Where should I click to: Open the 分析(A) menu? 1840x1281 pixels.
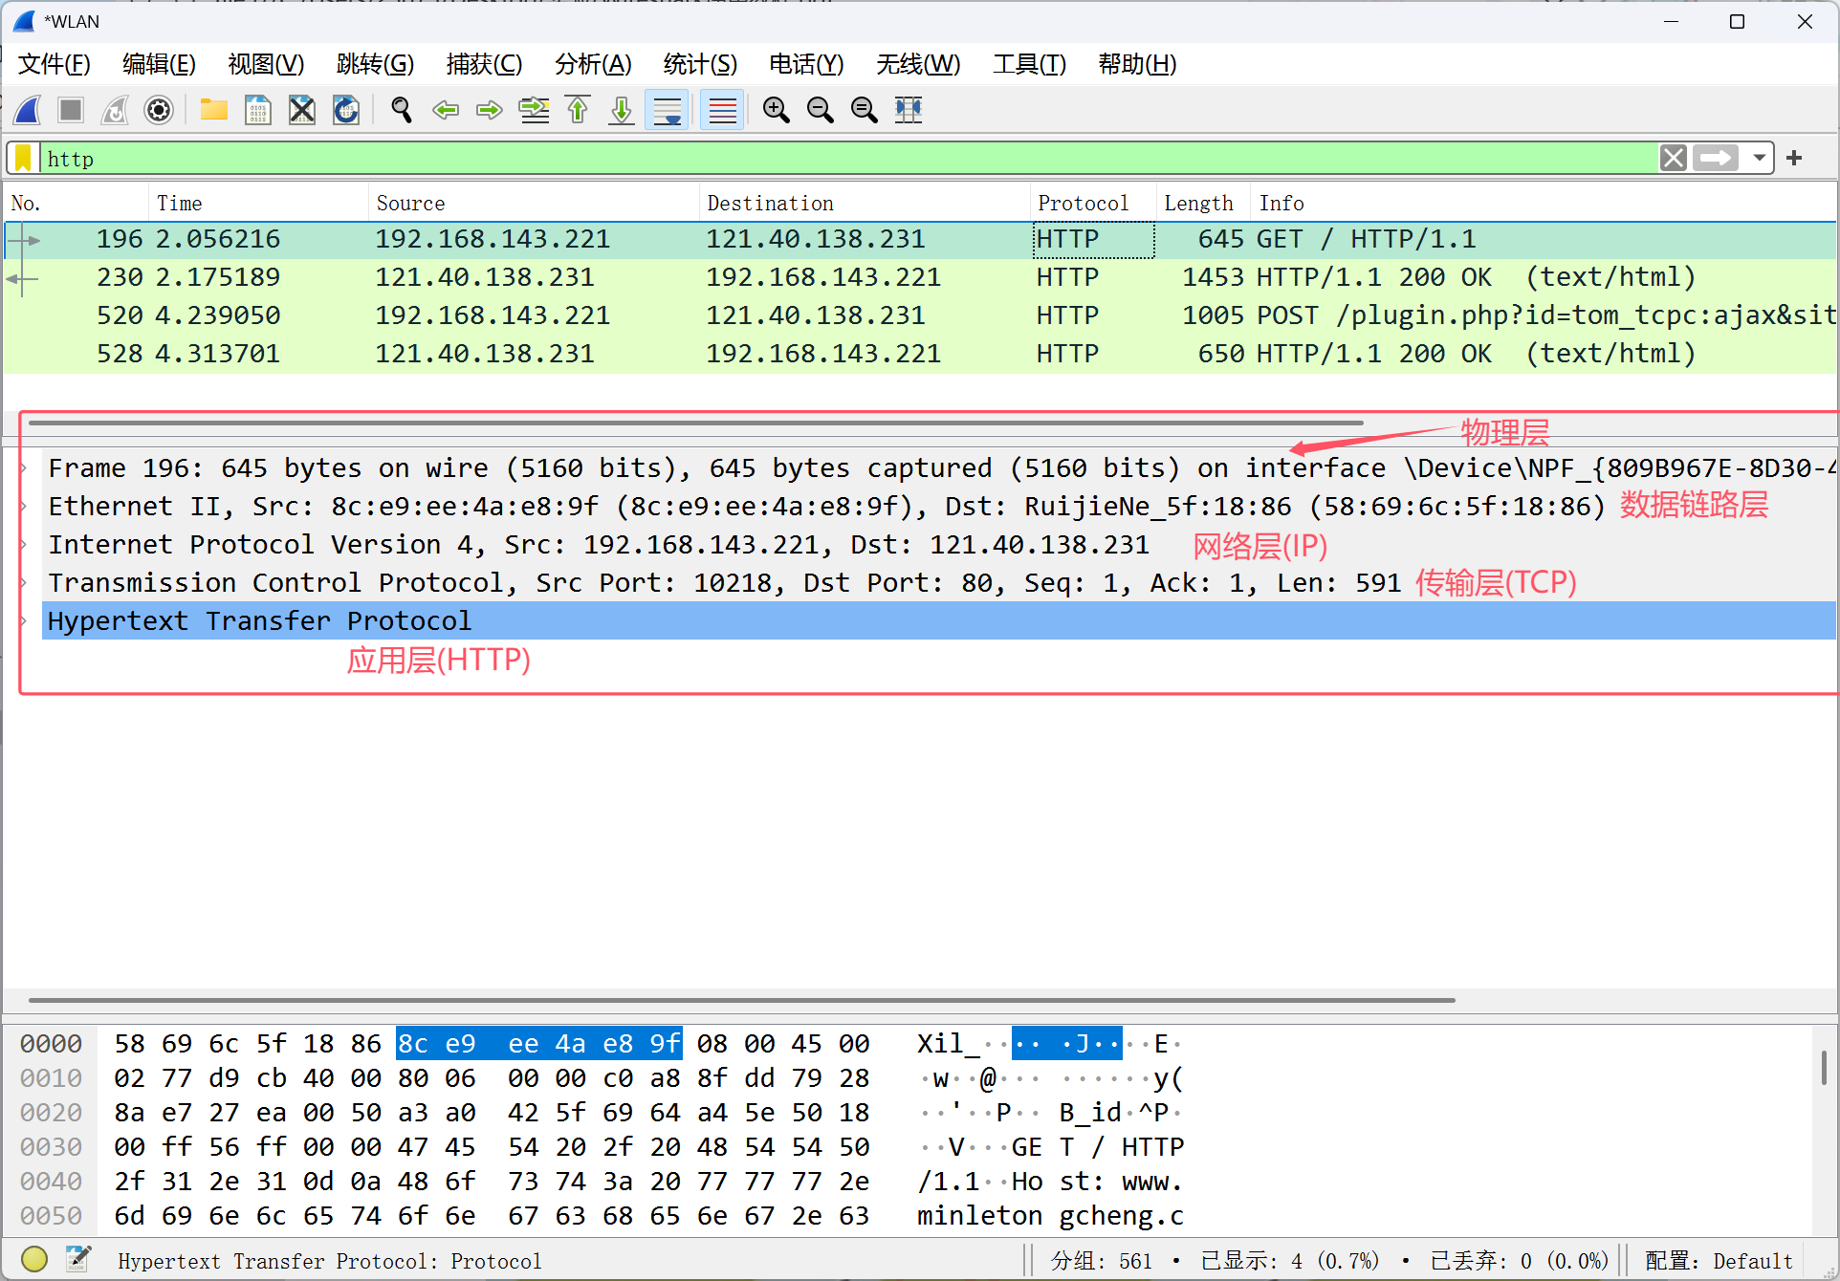(593, 64)
